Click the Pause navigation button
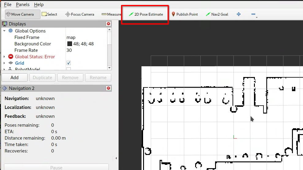This screenshot has width=303, height=170. (56, 167)
